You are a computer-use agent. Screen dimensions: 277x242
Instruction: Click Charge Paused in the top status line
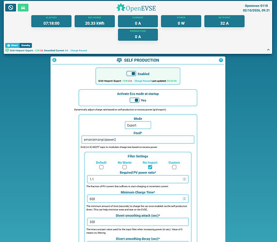(79, 50)
